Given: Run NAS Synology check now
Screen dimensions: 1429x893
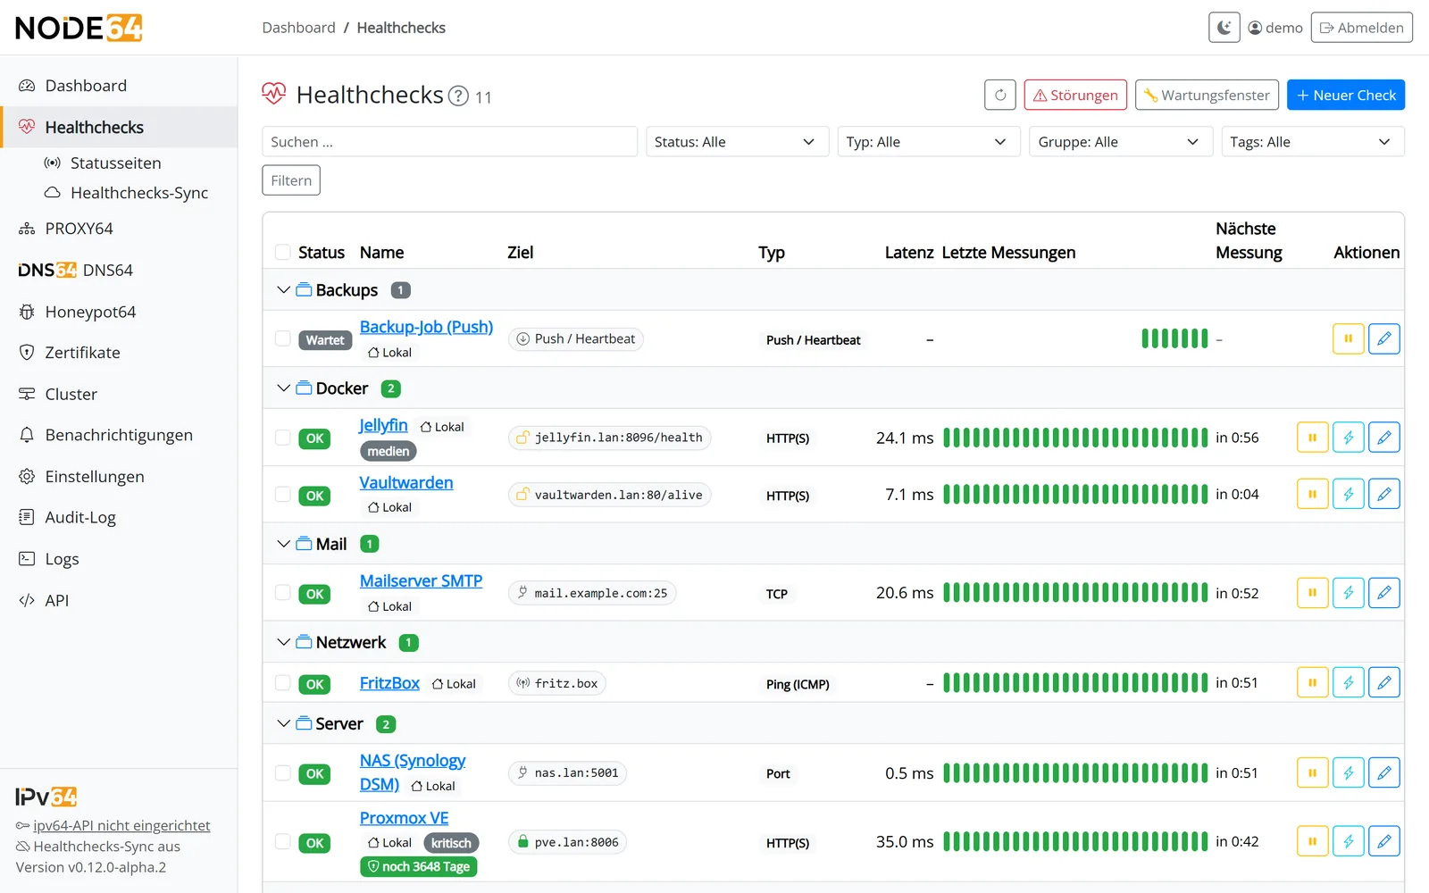Looking at the screenshot, I should tap(1349, 773).
